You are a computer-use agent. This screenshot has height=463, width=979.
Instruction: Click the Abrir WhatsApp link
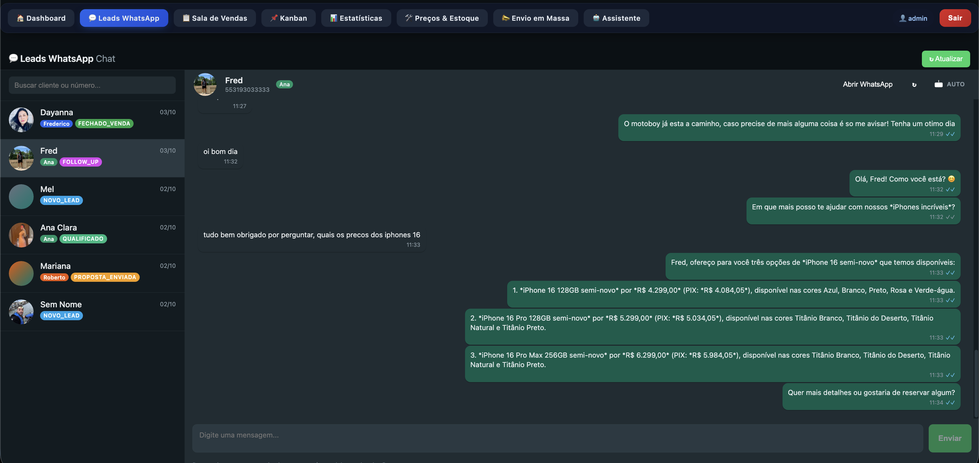click(867, 84)
